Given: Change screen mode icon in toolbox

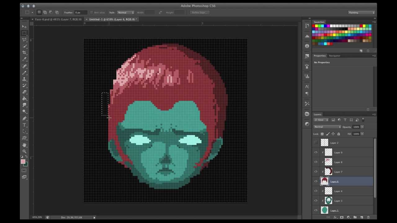Looking at the screenshot, I should 24,177.
